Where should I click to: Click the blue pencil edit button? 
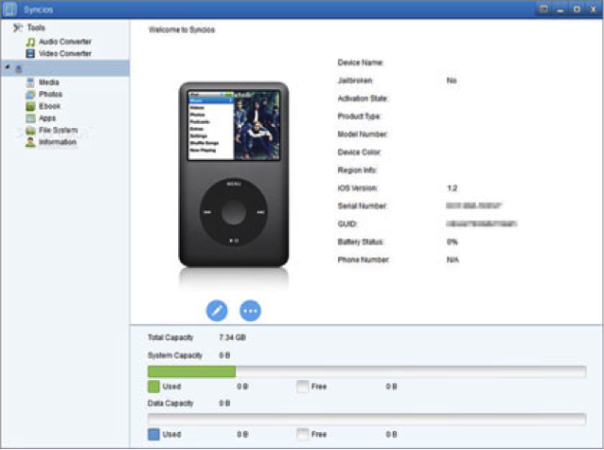(x=217, y=311)
